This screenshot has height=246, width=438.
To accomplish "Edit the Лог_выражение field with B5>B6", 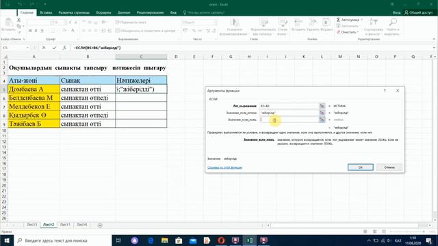I will click(289, 106).
